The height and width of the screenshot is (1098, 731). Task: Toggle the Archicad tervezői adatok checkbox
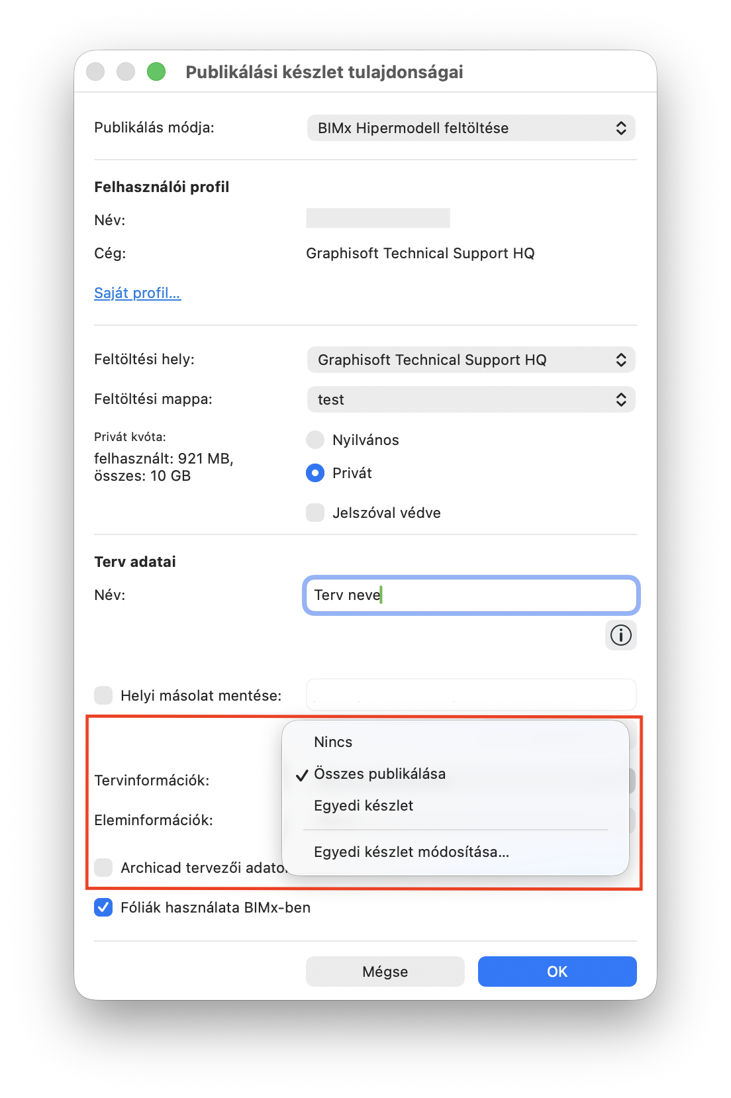point(103,868)
